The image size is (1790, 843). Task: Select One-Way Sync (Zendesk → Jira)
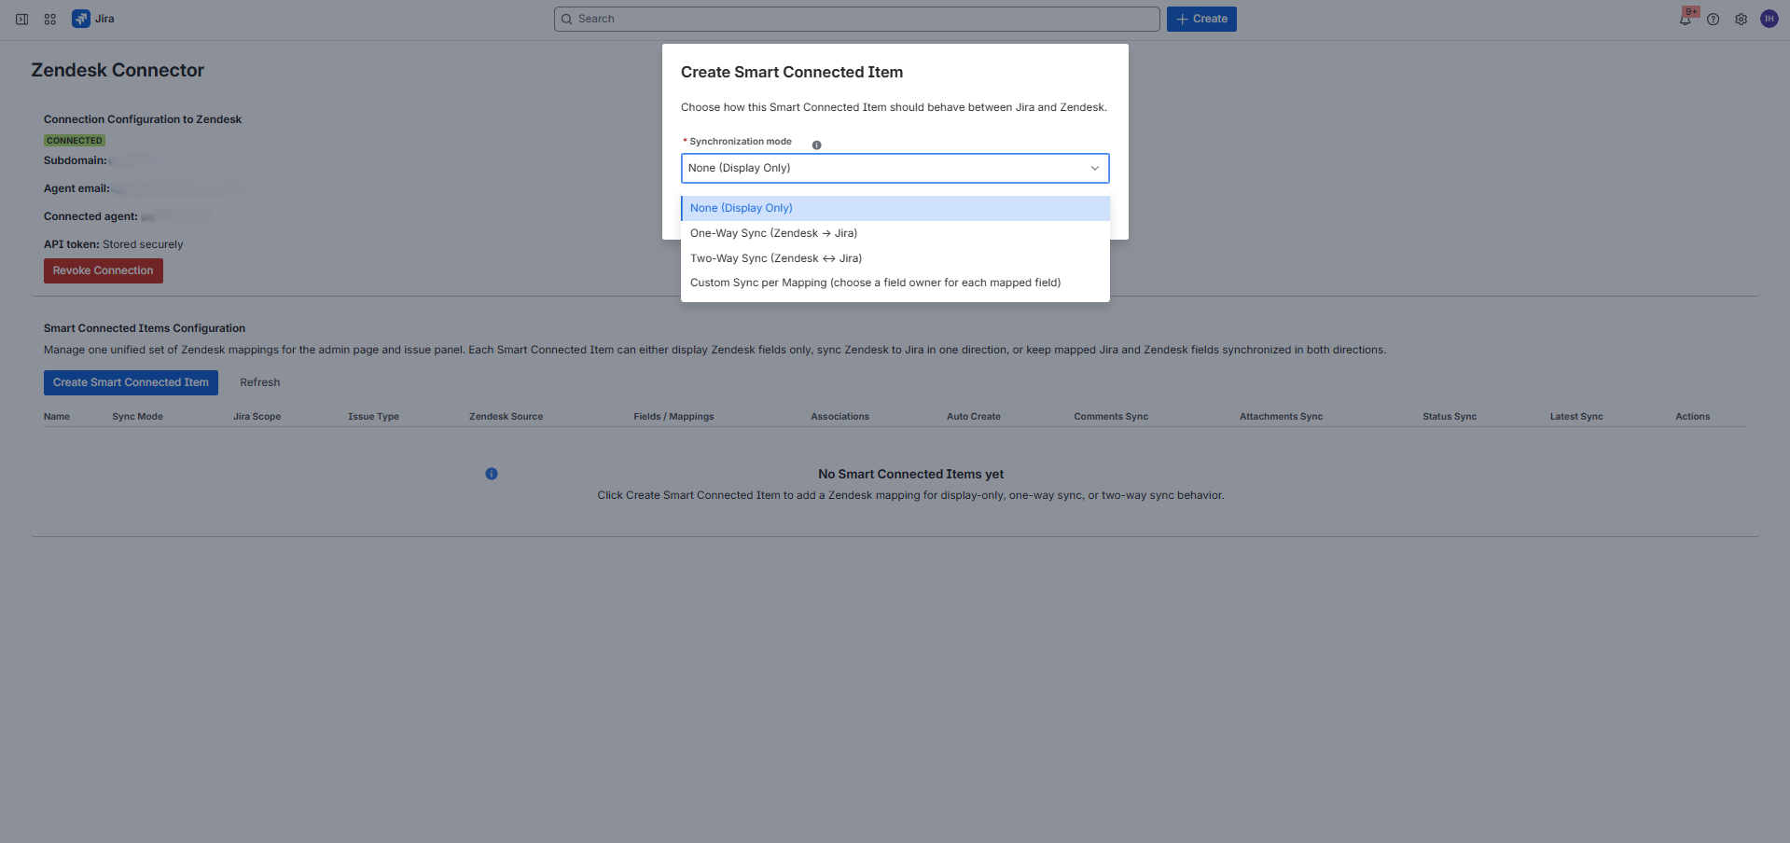[895, 233]
